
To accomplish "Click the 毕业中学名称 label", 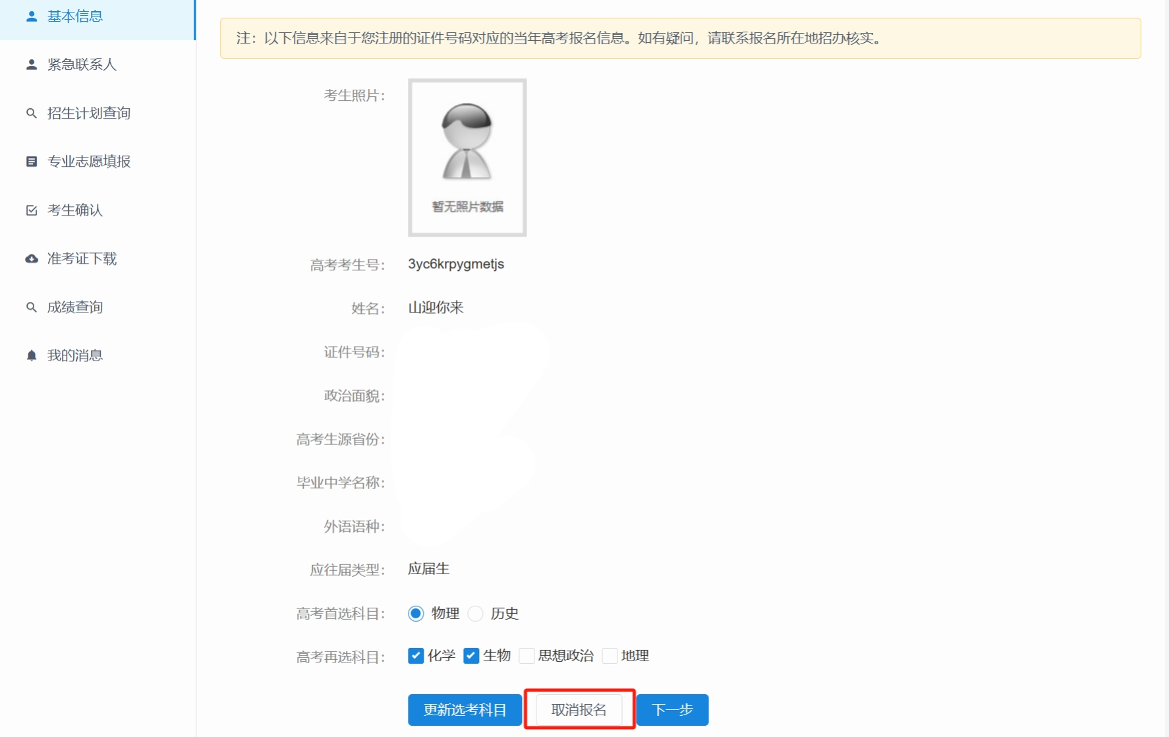I will click(x=341, y=483).
